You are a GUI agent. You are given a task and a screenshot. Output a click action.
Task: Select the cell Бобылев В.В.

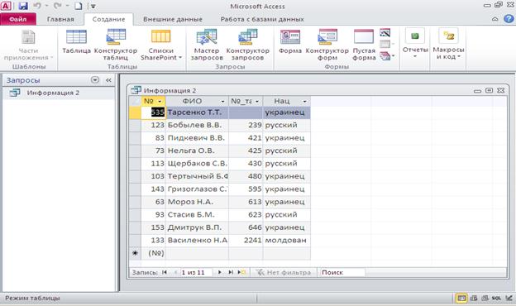197,125
